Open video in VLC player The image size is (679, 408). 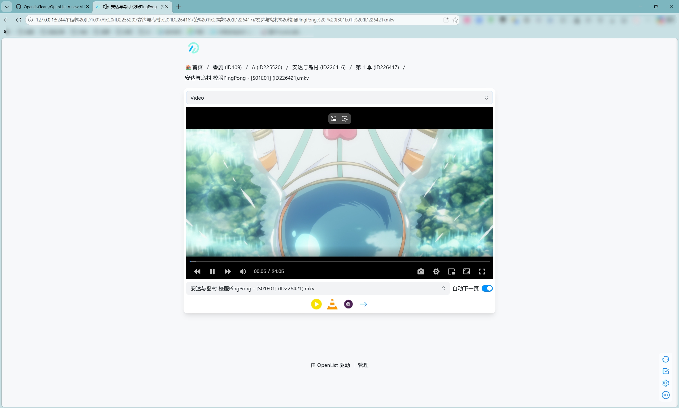[x=332, y=304]
